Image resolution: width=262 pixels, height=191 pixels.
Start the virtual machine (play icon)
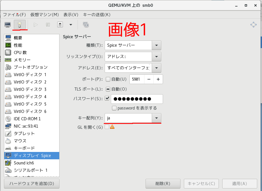pyautogui.click(x=36, y=25)
